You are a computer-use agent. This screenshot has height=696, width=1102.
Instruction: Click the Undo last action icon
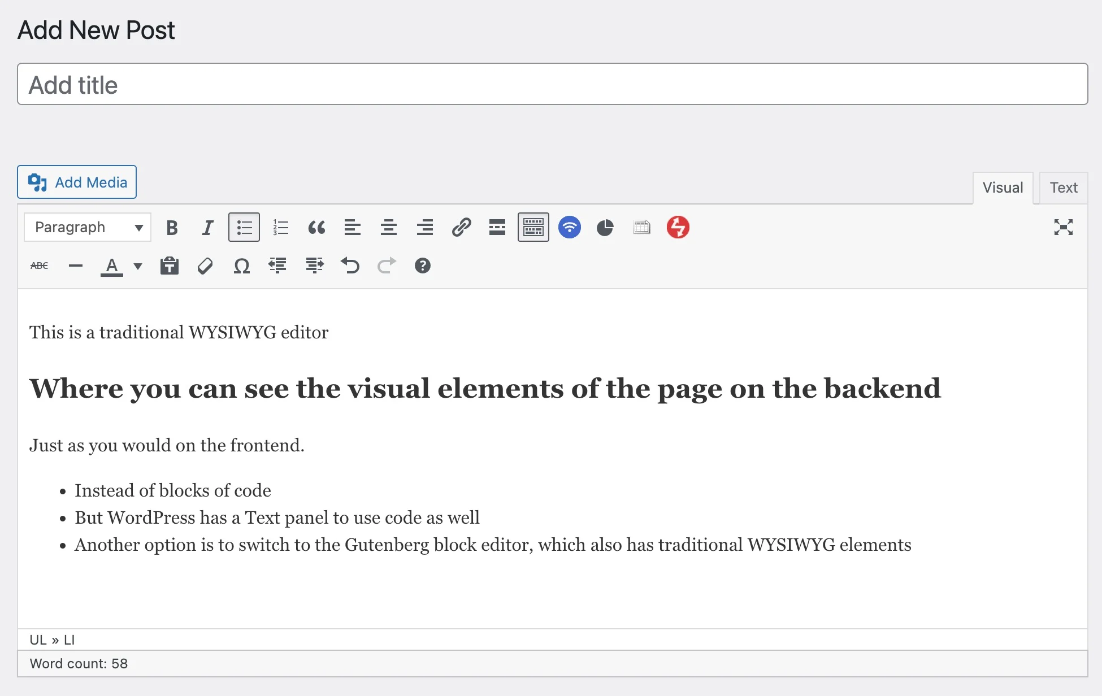click(x=350, y=266)
